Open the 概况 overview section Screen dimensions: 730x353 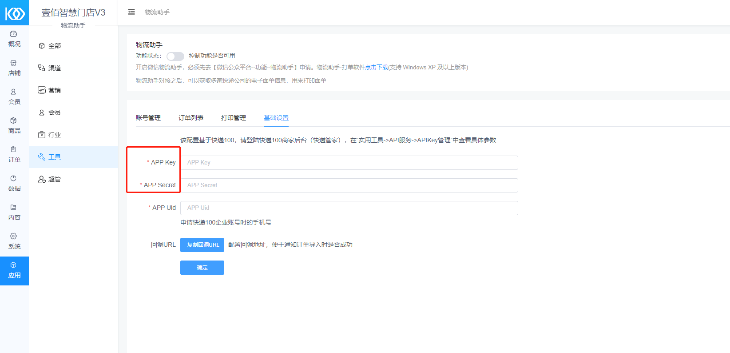pos(14,39)
